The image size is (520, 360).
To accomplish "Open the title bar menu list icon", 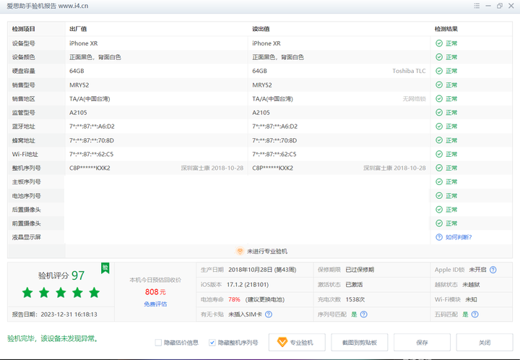I will [477, 6].
